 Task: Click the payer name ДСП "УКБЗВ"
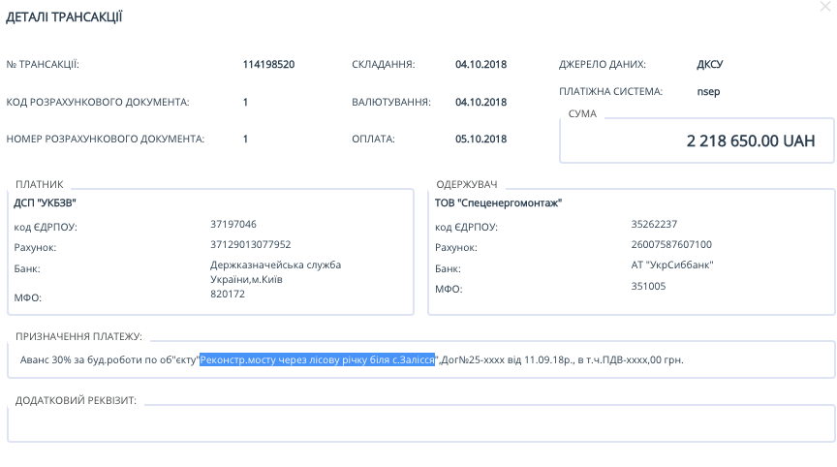[x=45, y=202]
